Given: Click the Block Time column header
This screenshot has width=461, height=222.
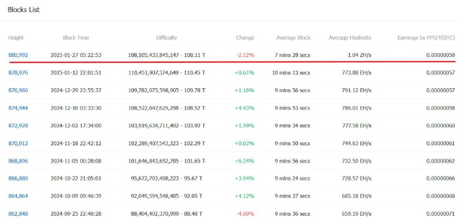Looking at the screenshot, I should click(76, 37).
